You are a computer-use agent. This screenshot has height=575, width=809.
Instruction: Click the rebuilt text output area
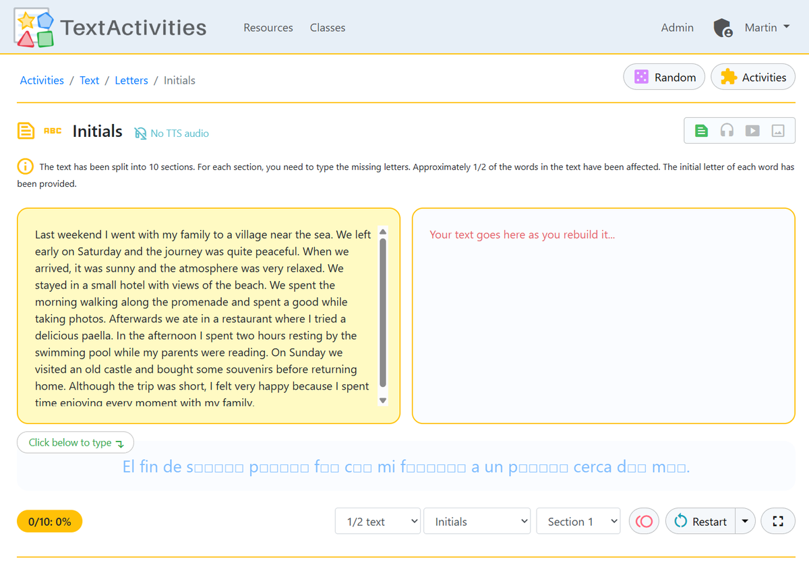pyautogui.click(x=603, y=315)
